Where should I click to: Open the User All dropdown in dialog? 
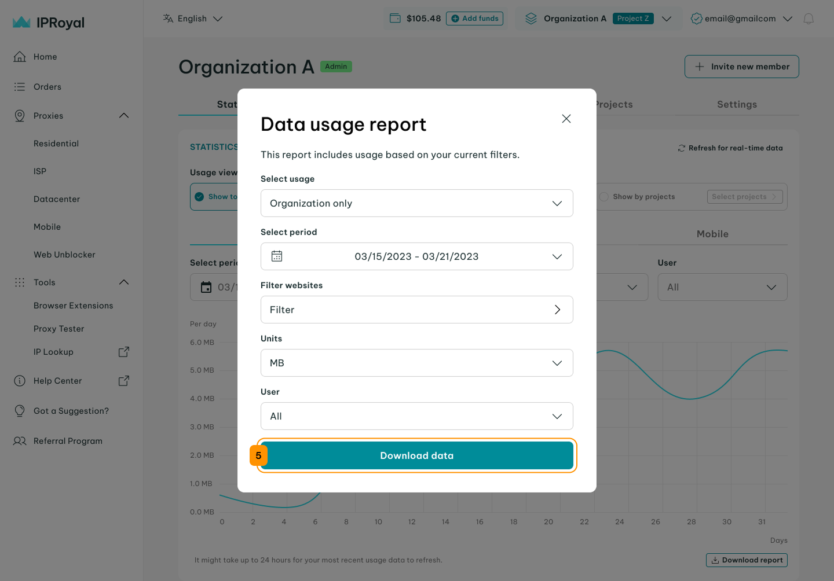click(x=416, y=416)
